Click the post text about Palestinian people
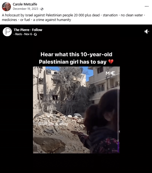 [73, 17]
